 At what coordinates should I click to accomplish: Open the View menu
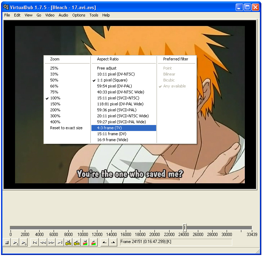28,15
